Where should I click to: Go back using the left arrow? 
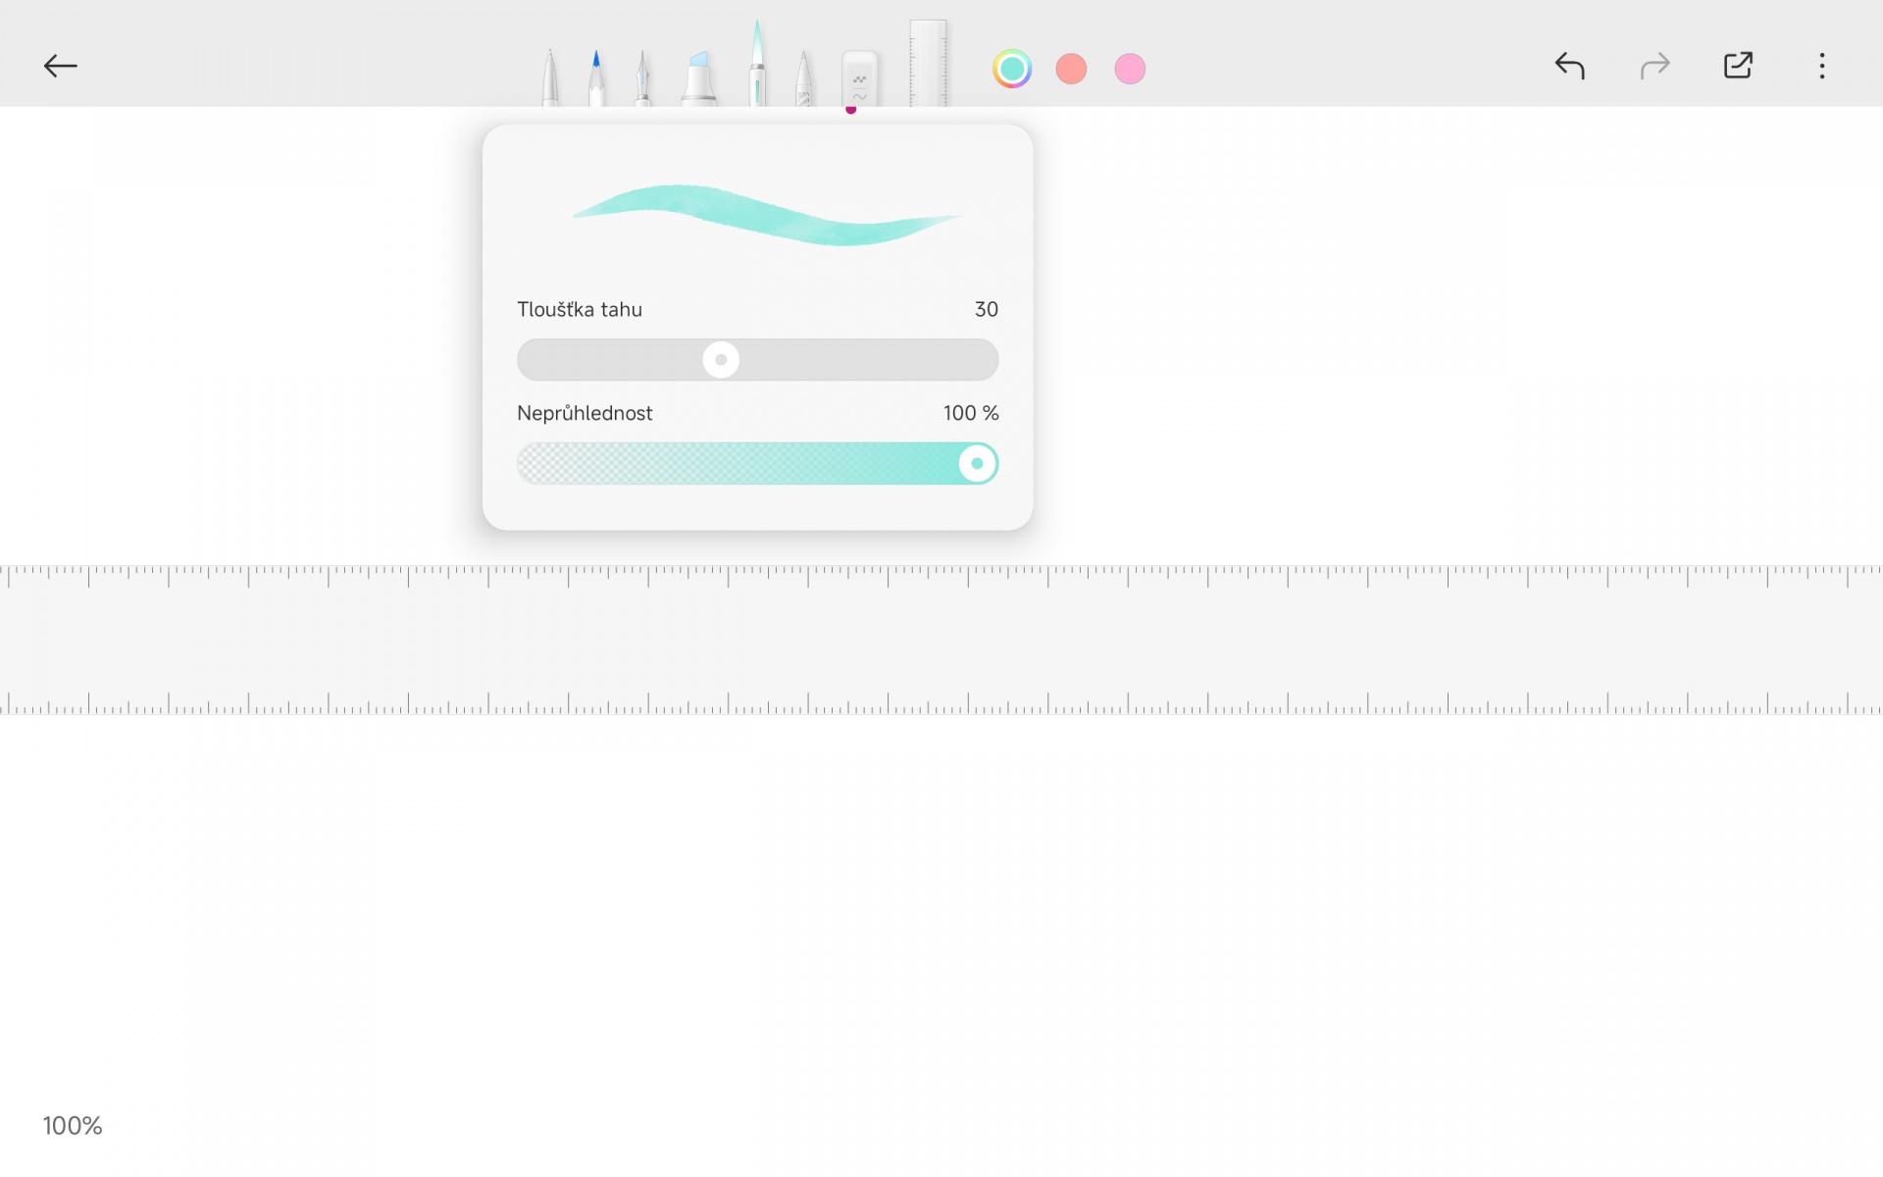tap(60, 66)
